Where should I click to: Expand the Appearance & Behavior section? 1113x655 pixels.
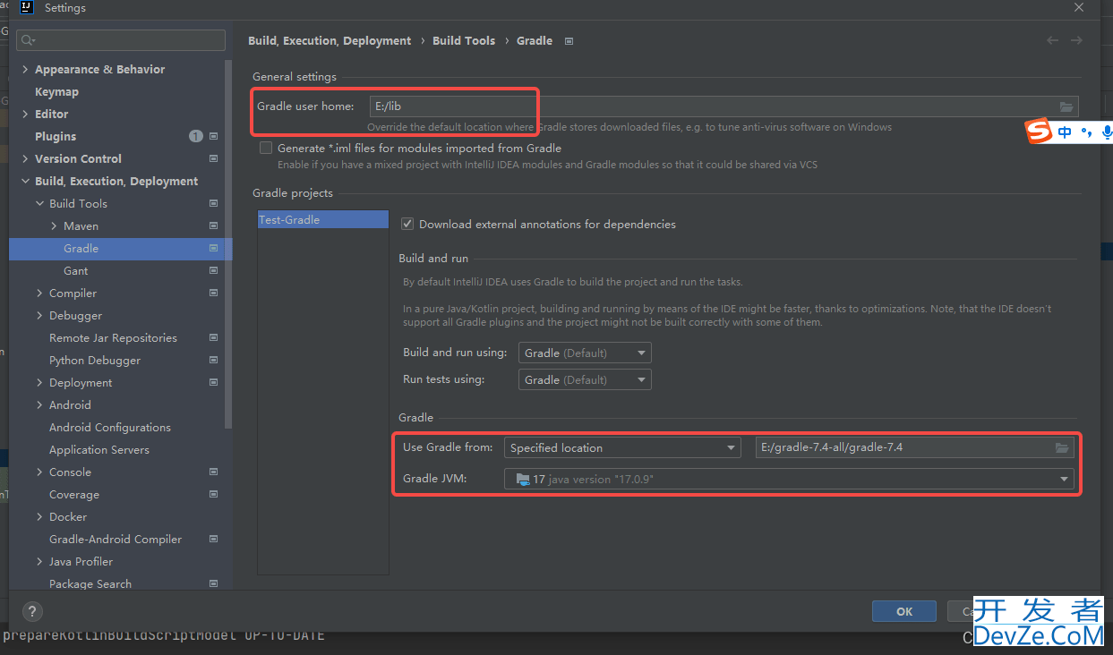tap(25, 69)
